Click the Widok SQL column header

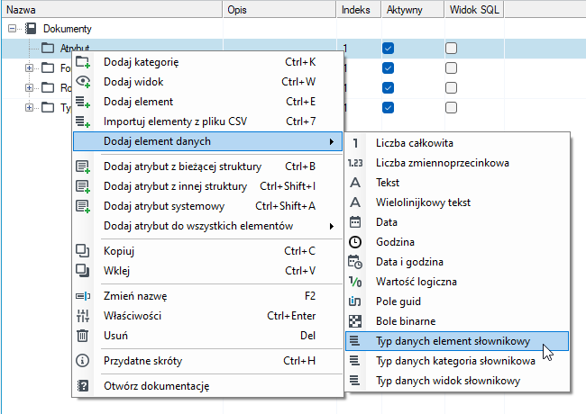click(x=474, y=10)
